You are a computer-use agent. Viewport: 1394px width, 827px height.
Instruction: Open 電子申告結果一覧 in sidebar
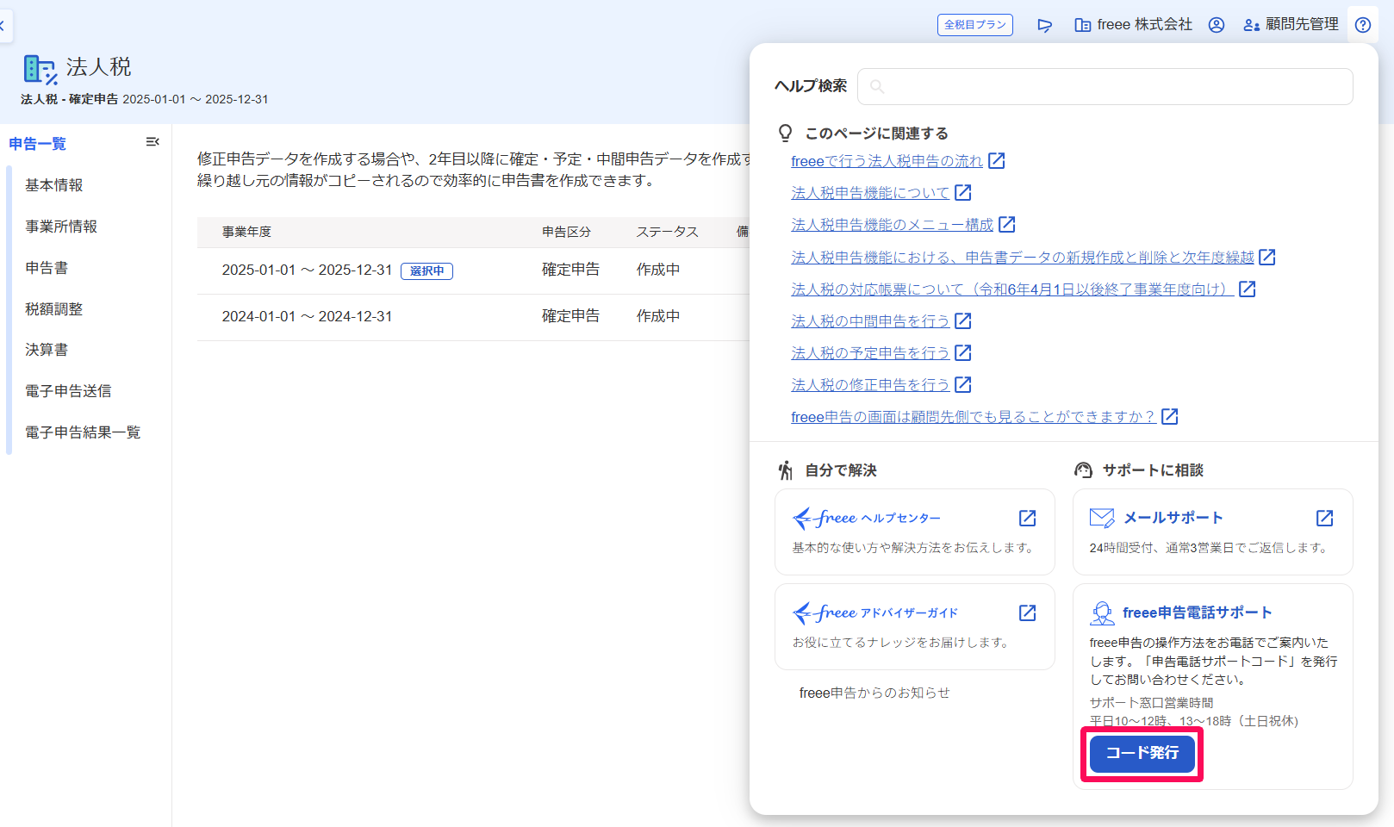[83, 432]
